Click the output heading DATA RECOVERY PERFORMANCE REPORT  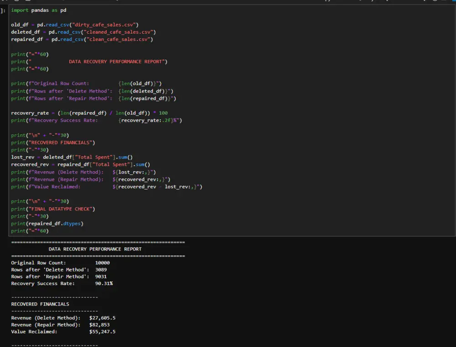point(95,249)
